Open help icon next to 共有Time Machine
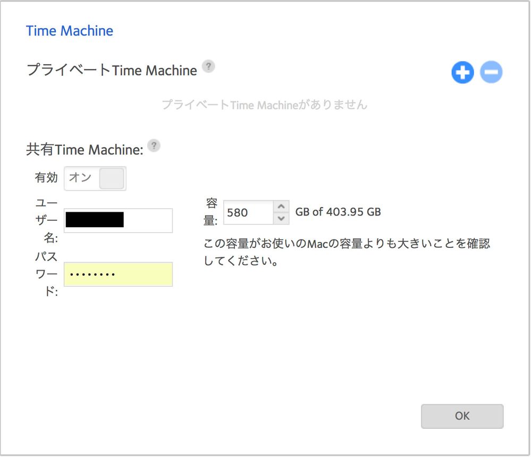 tap(154, 146)
